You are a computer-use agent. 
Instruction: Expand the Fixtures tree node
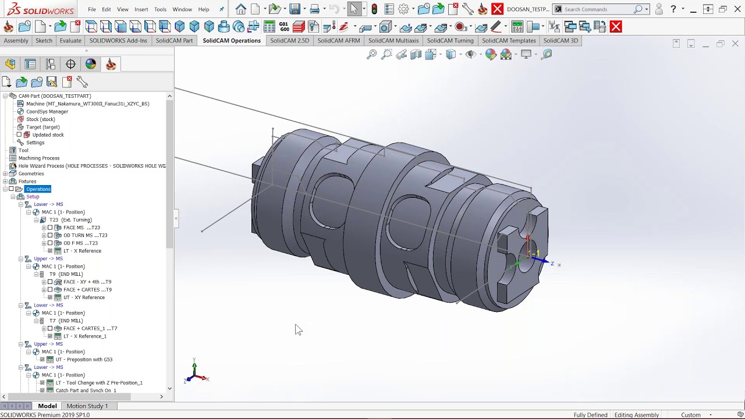pyautogui.click(x=5, y=182)
